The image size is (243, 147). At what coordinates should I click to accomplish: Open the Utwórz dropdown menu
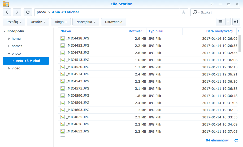(38, 22)
